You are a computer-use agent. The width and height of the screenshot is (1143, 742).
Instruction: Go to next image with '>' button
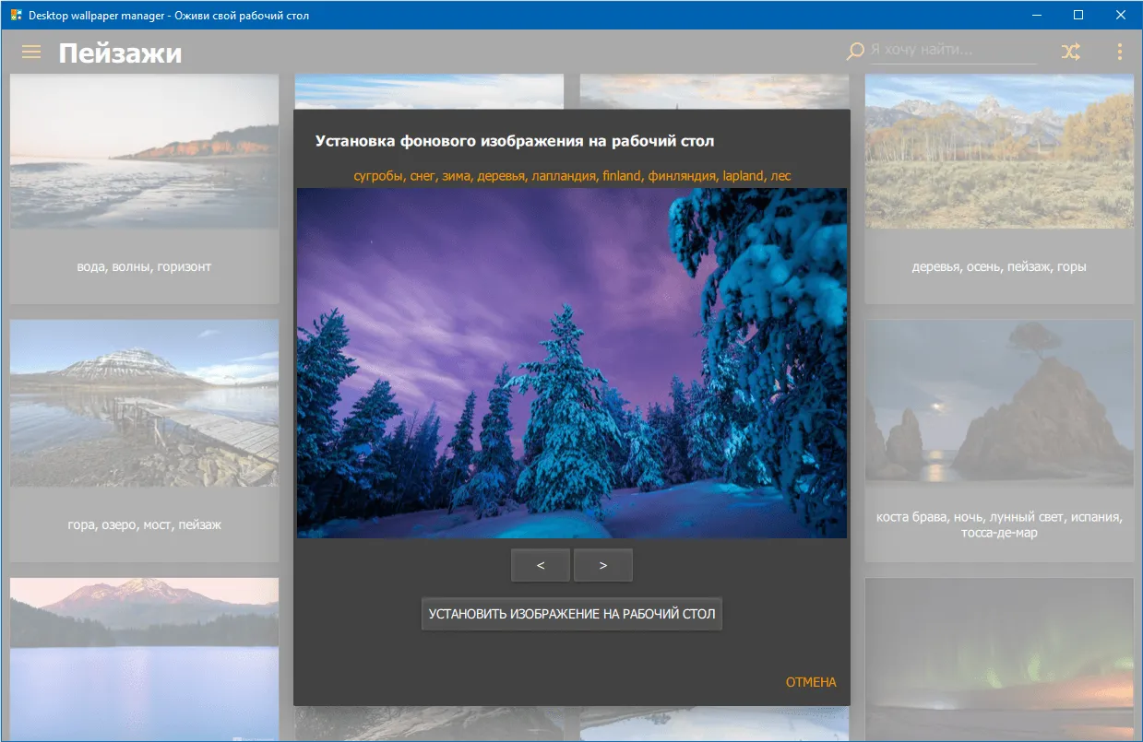[603, 565]
